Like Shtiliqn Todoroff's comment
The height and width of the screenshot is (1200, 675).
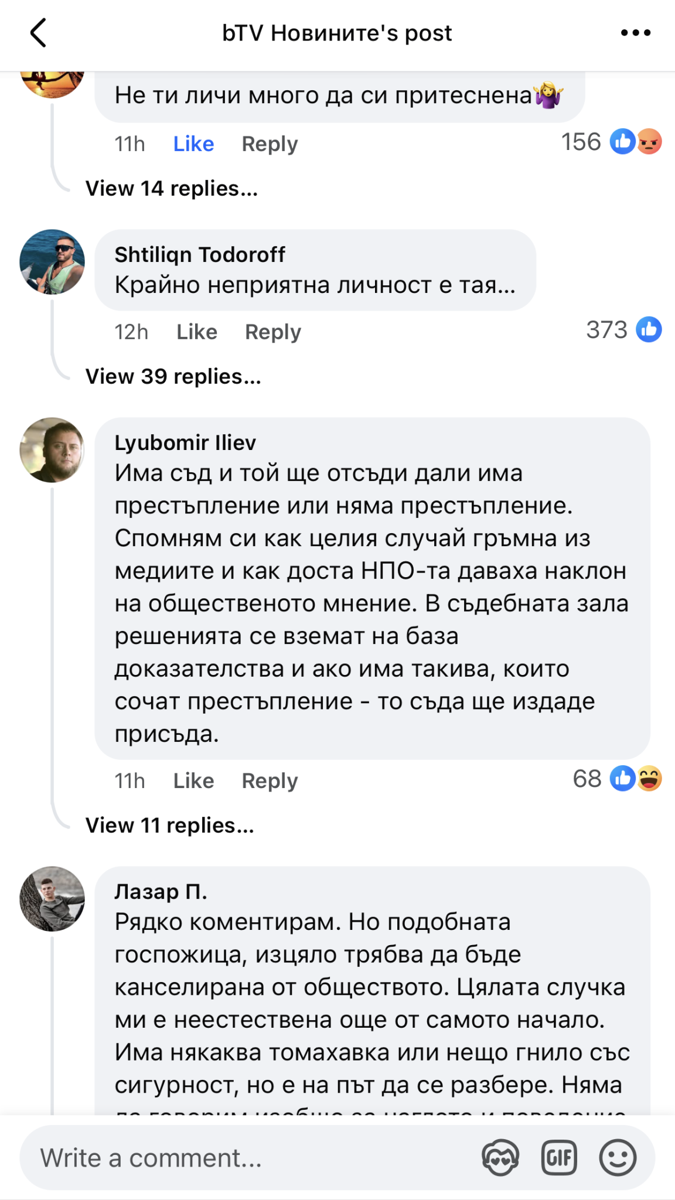click(x=197, y=332)
